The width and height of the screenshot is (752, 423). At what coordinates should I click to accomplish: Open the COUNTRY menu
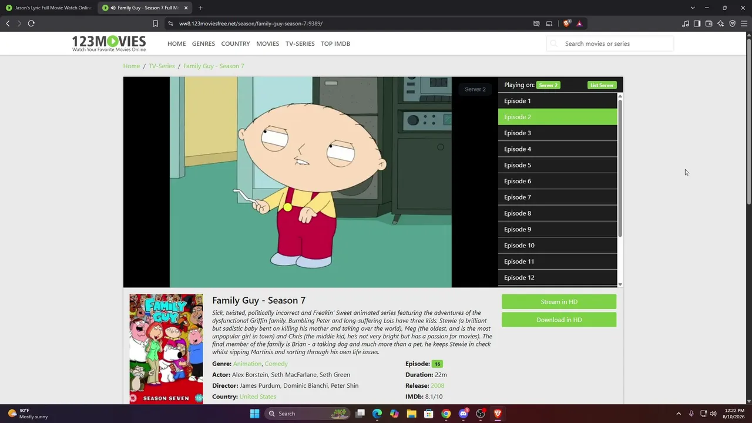click(236, 43)
